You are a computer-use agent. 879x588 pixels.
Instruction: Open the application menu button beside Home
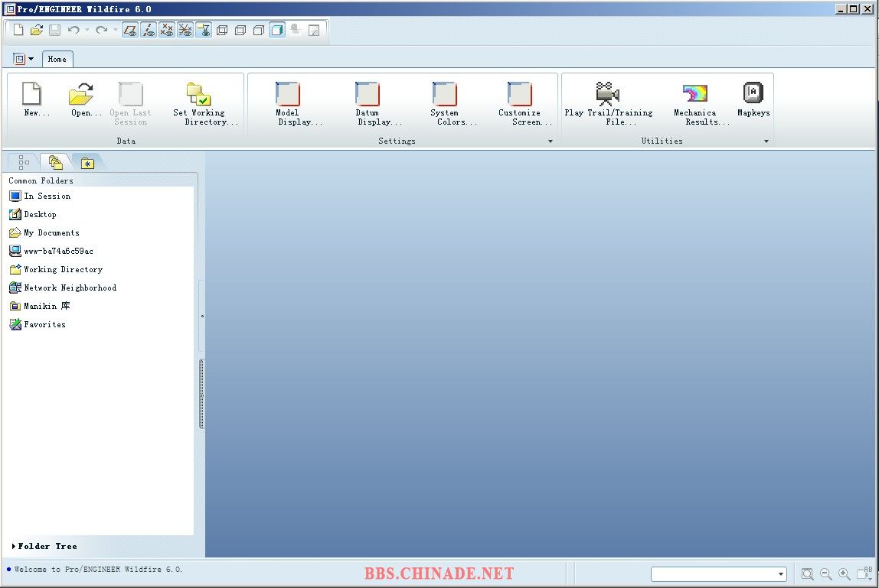pos(23,59)
